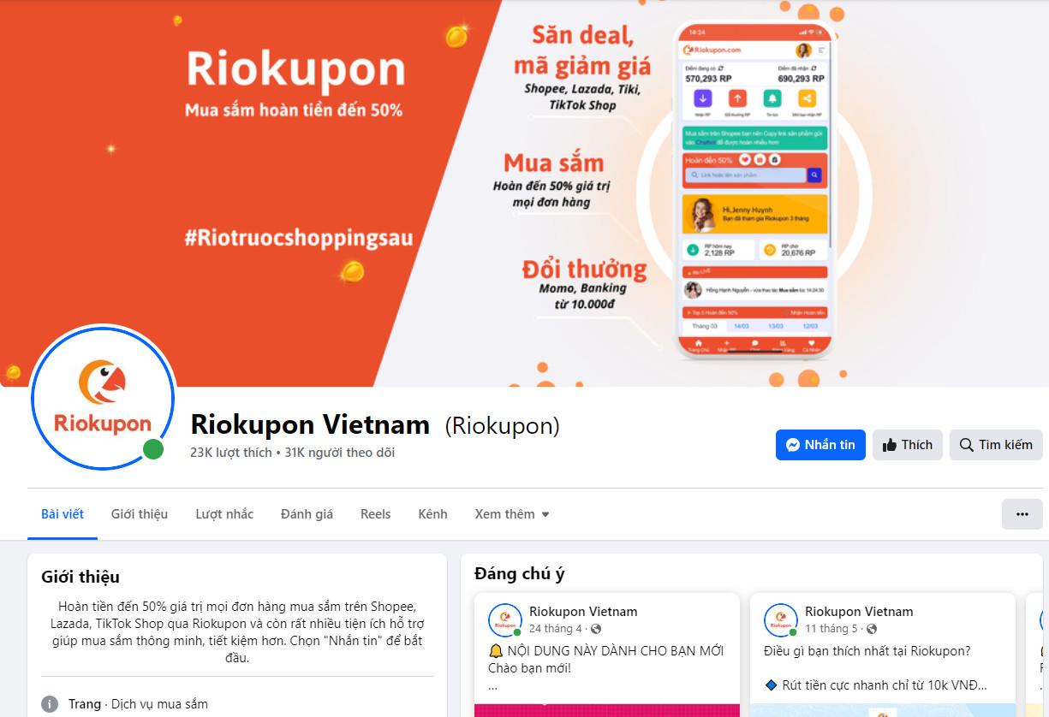Click the Riokupon avatar on the 24 tháng 4 post

click(505, 620)
